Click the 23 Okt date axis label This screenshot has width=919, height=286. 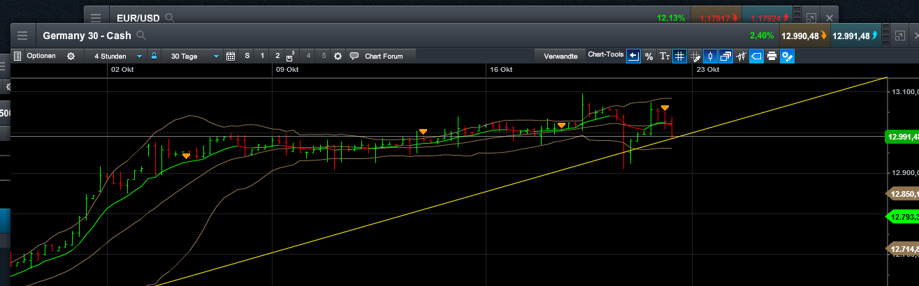click(x=707, y=70)
